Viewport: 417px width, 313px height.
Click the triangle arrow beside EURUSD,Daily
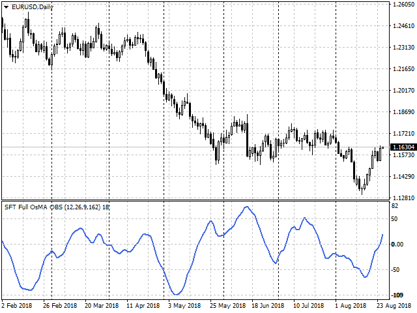click(x=6, y=7)
